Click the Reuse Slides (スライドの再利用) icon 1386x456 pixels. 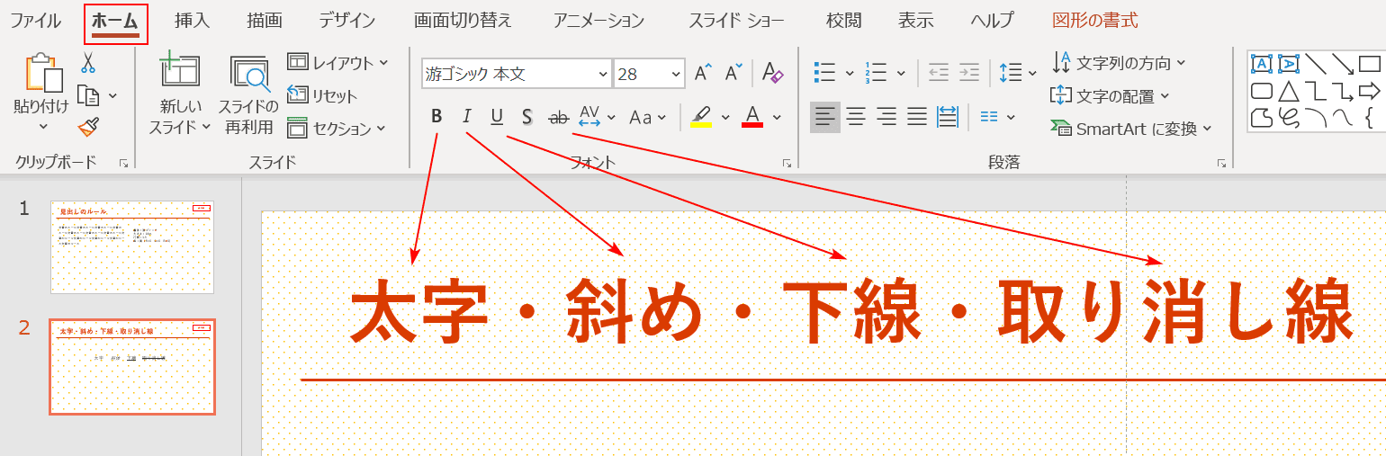(249, 74)
